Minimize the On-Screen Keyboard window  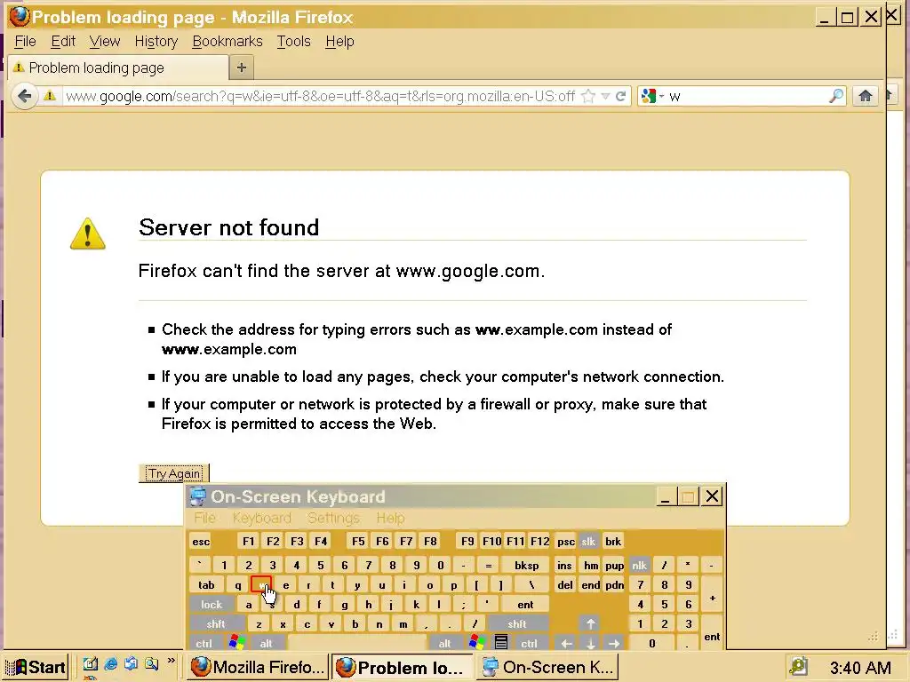[665, 497]
